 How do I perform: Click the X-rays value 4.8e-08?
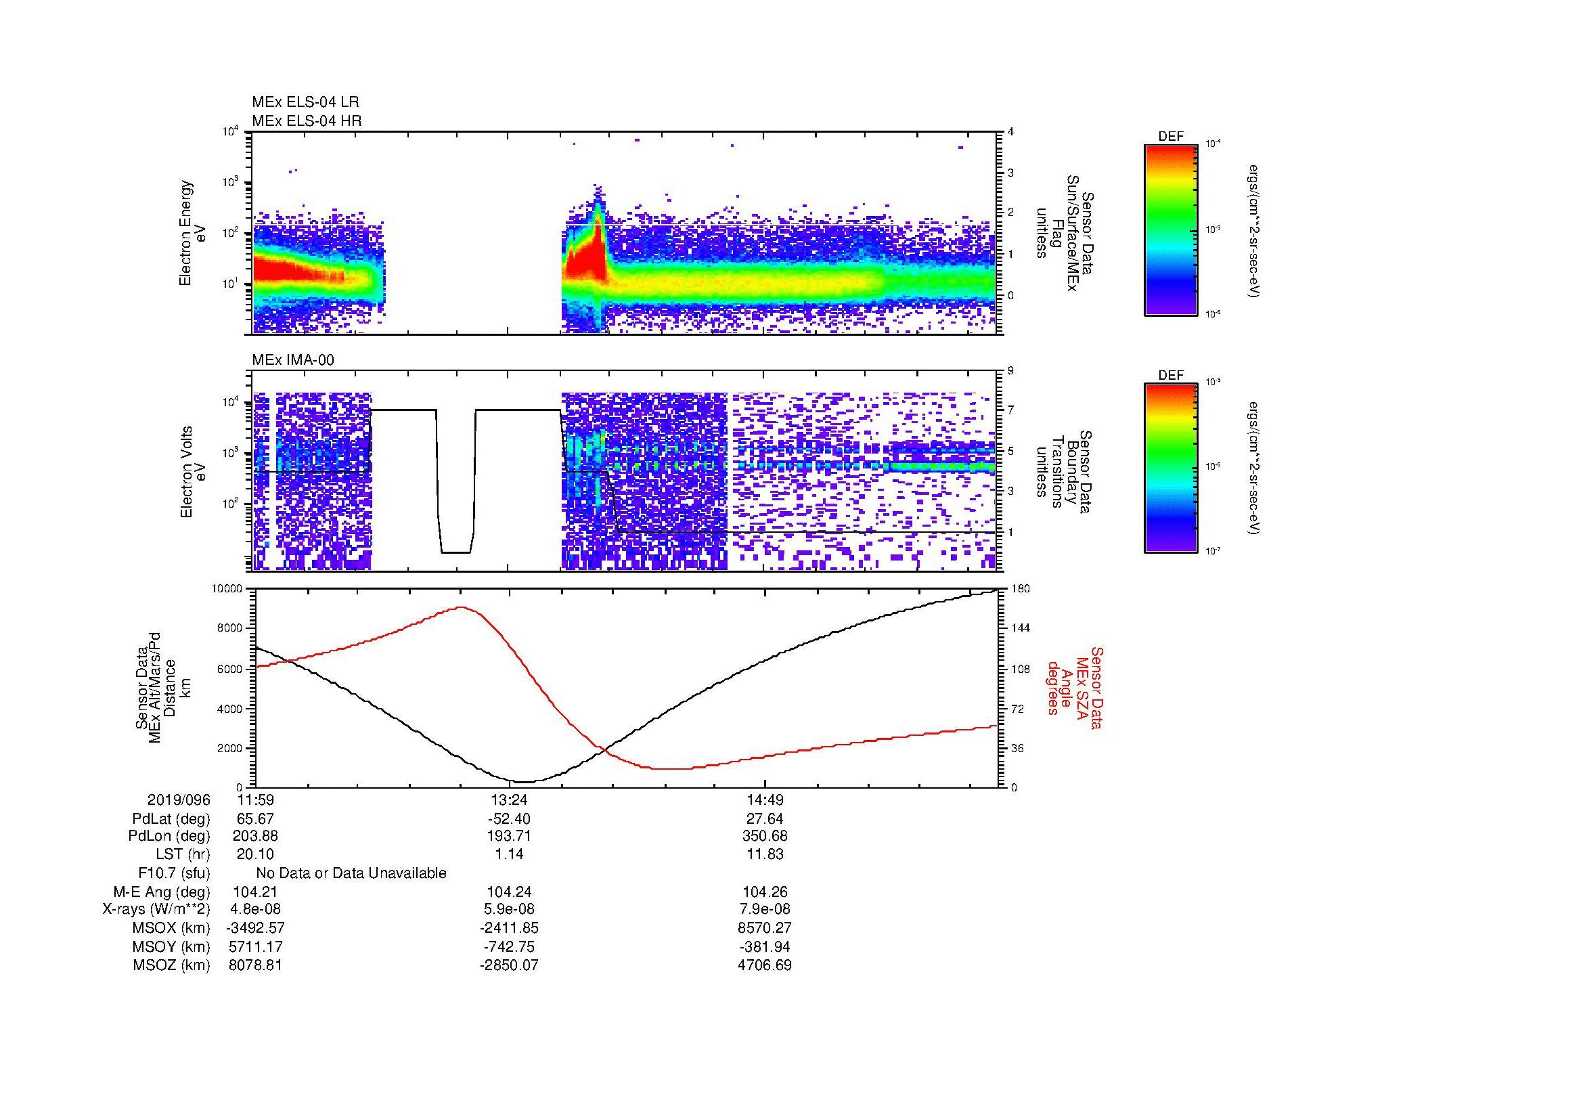[x=255, y=909]
